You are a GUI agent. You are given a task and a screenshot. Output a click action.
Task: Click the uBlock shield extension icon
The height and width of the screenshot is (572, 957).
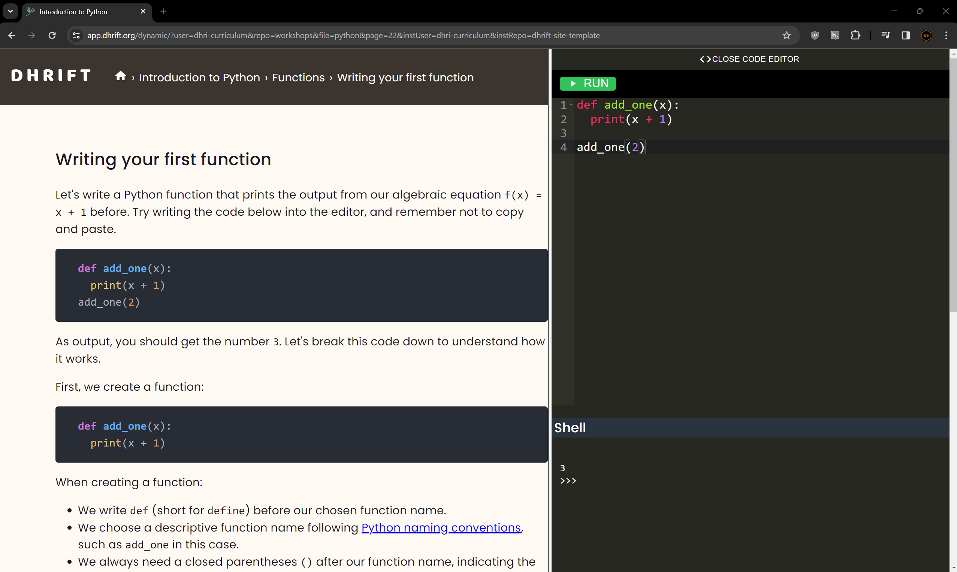point(814,36)
